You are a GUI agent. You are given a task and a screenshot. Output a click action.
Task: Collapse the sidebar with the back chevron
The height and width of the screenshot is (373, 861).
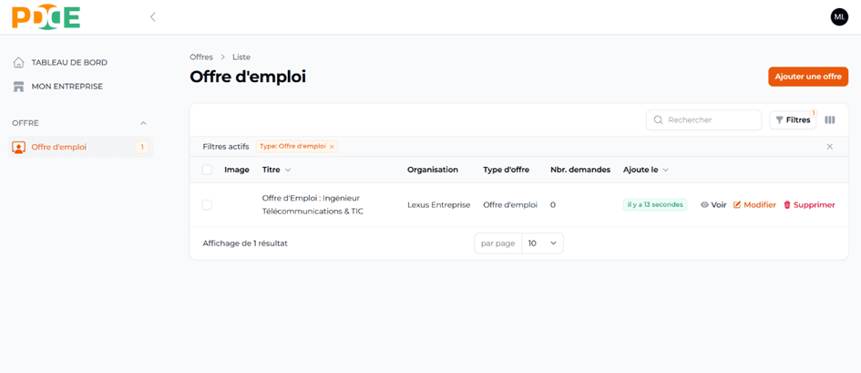pos(153,17)
